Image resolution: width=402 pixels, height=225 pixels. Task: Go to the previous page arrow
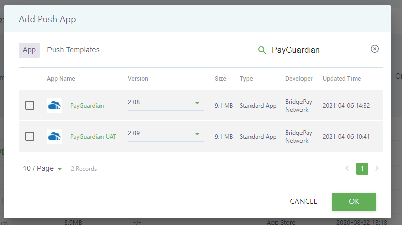click(x=347, y=168)
